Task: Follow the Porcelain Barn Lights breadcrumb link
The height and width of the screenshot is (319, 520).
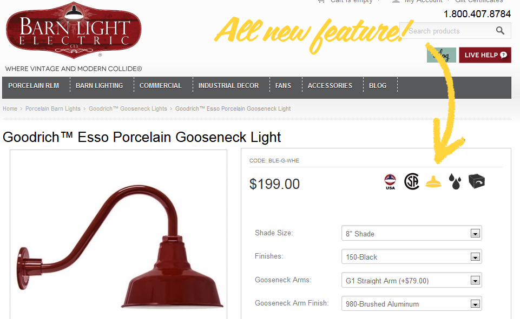Action: 53,108
